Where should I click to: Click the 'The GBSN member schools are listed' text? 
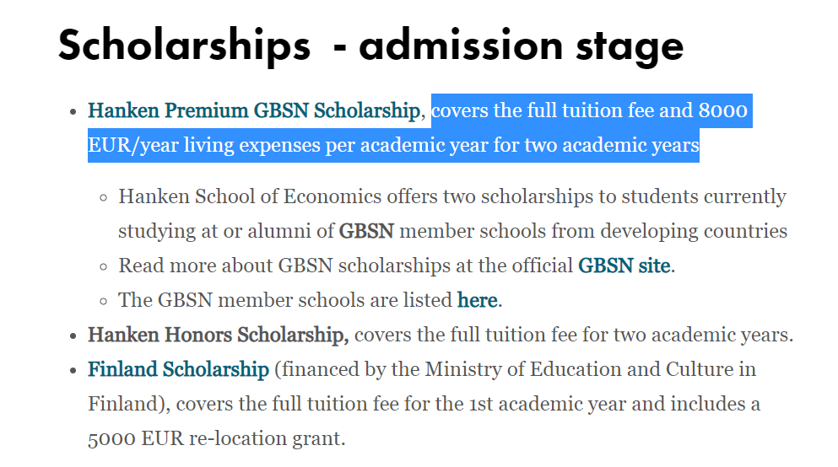(x=285, y=300)
